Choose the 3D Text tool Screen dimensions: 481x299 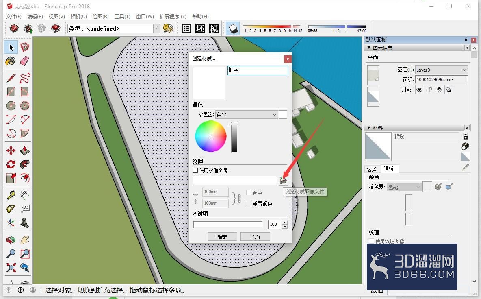tap(25, 223)
